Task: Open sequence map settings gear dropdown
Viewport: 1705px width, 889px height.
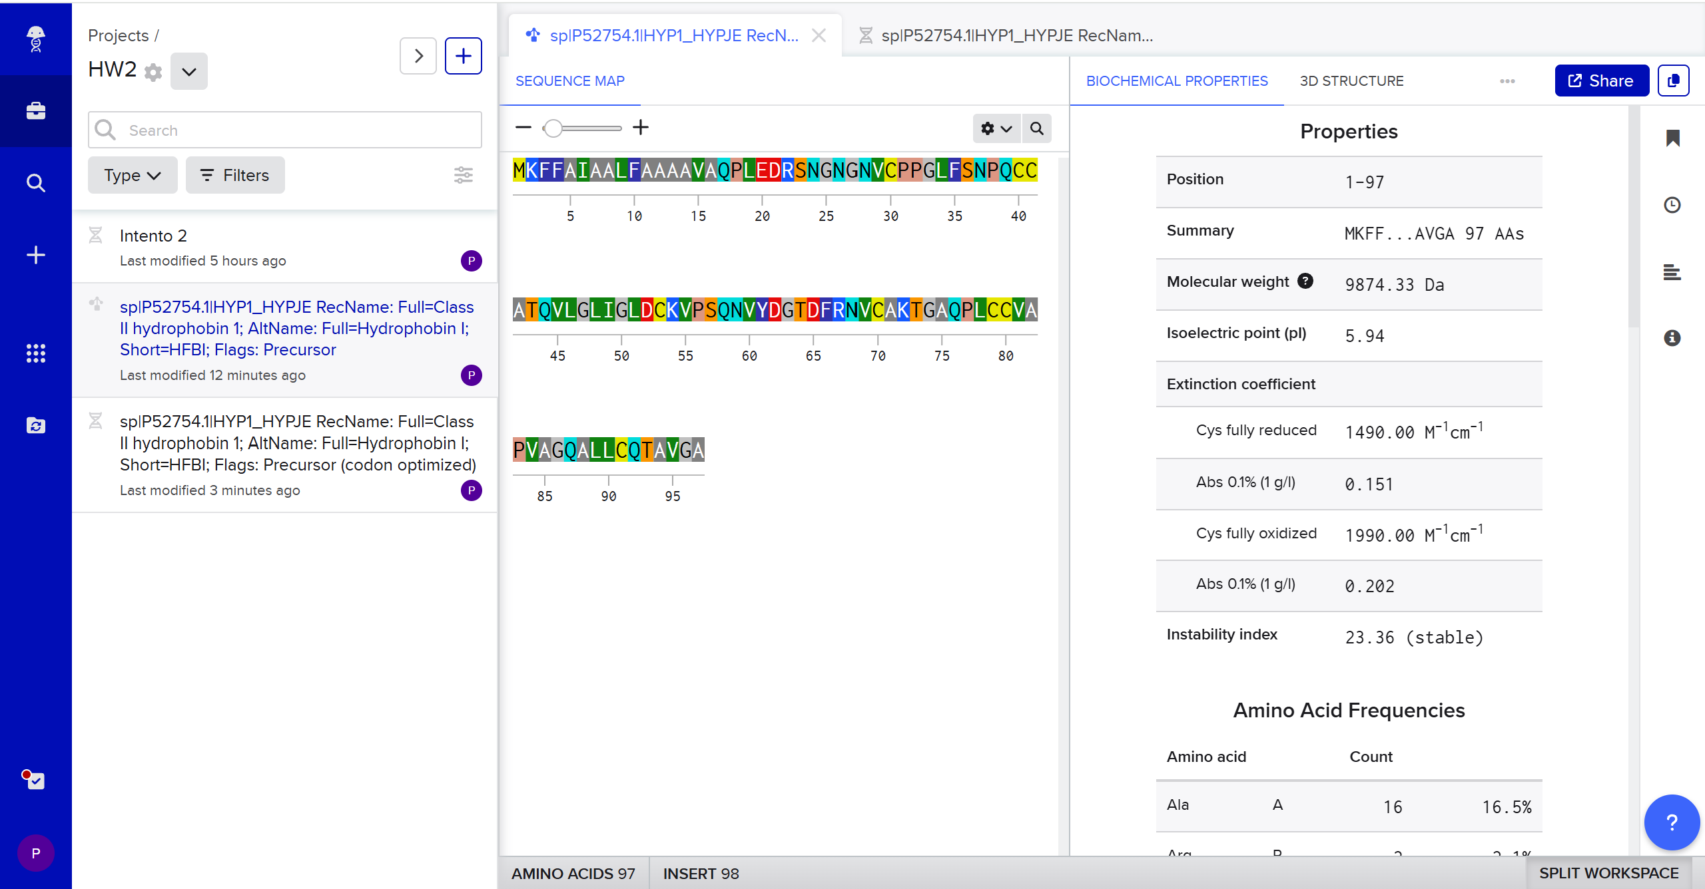Action: coord(996,128)
